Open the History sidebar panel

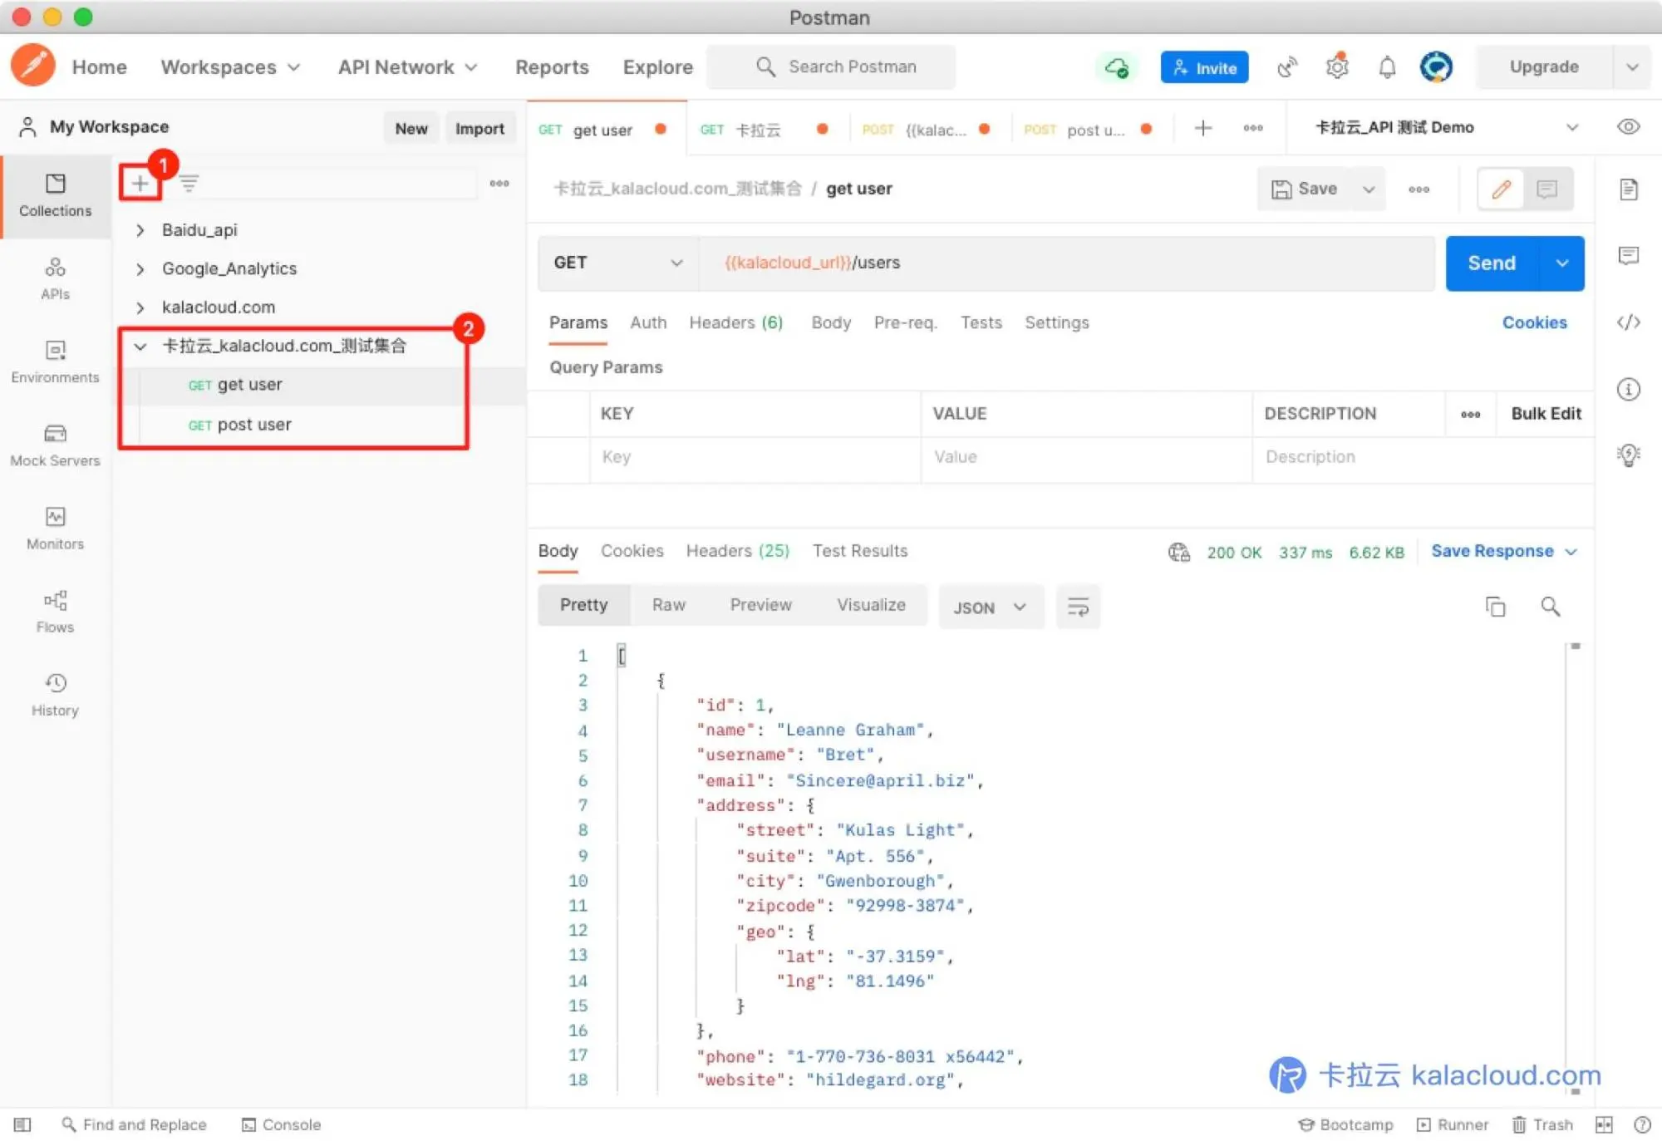55,694
